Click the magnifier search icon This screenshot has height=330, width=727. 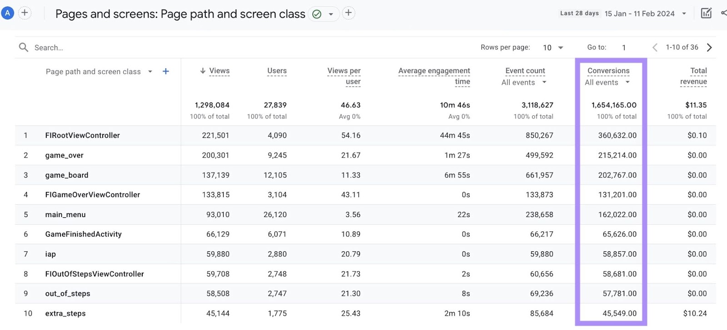coord(23,47)
